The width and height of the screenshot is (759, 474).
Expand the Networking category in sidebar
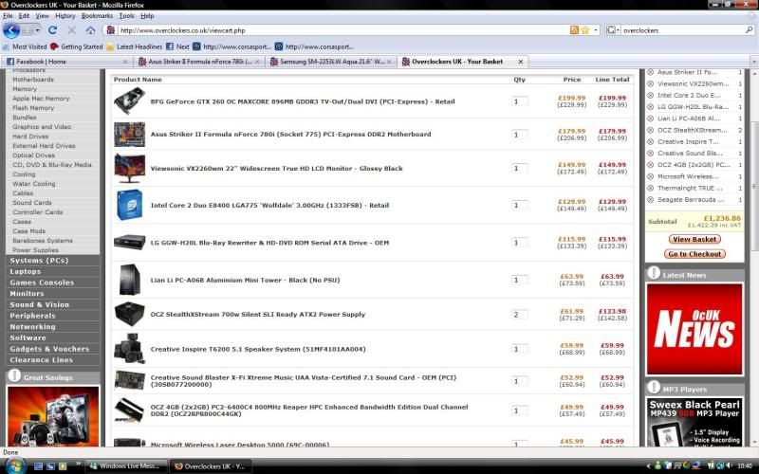pos(33,326)
